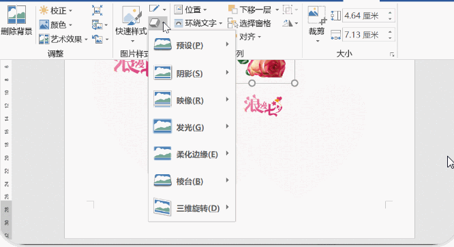Click the Group objects icon

[x=288, y=10]
